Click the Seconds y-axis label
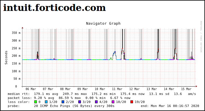 (6, 57)
